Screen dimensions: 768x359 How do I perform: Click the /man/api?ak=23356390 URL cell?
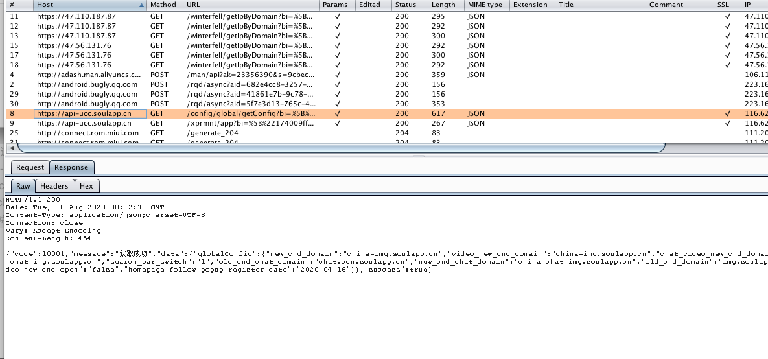[251, 75]
